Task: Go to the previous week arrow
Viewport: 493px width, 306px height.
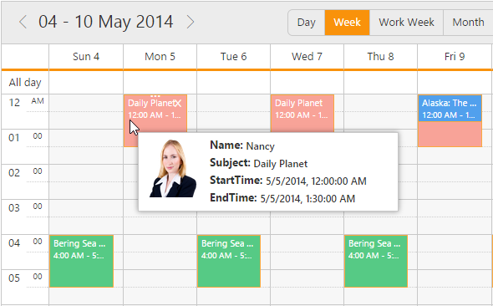Action: [23, 22]
